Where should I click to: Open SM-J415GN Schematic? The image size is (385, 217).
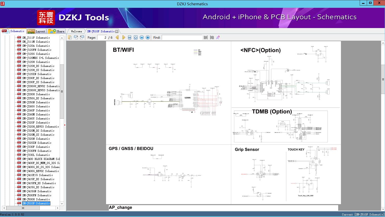click(x=37, y=191)
